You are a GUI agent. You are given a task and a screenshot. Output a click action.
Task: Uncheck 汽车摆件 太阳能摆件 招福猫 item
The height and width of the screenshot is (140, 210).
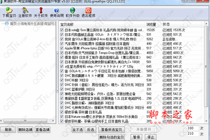[62, 44]
